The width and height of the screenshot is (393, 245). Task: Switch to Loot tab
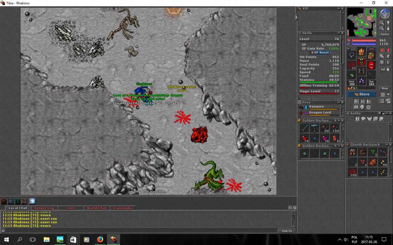click(x=70, y=208)
